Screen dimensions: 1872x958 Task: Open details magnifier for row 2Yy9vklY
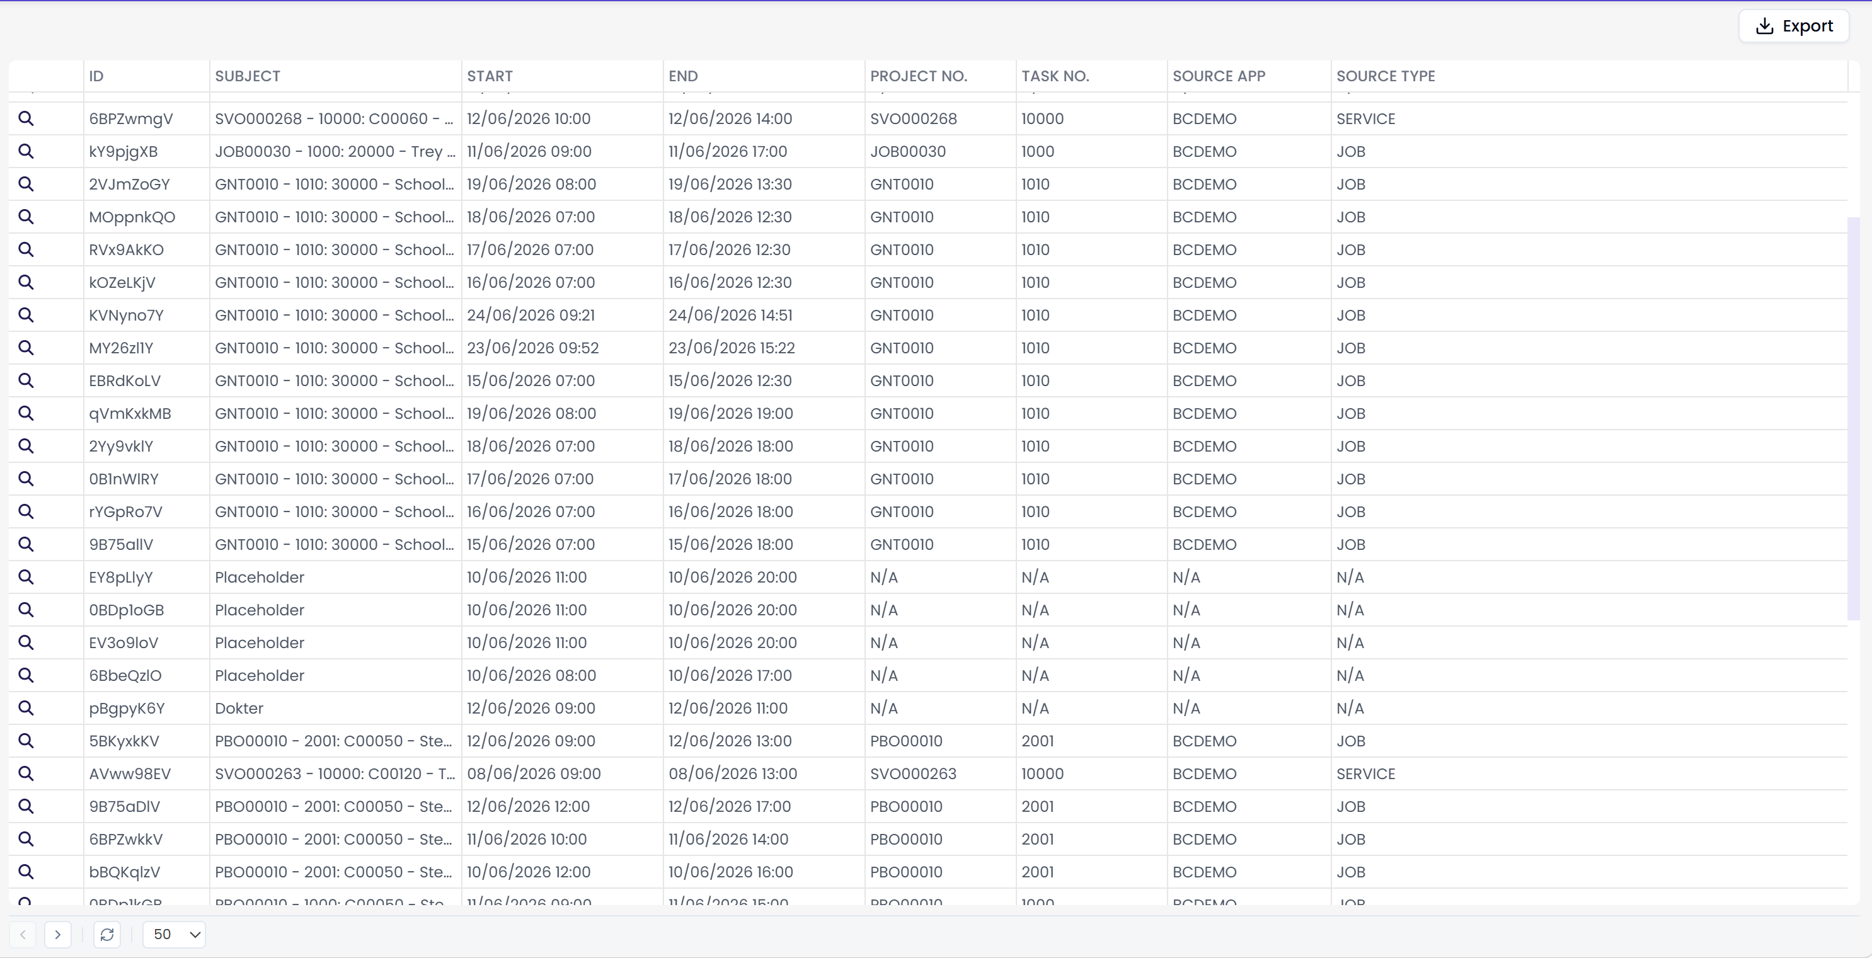click(x=25, y=445)
